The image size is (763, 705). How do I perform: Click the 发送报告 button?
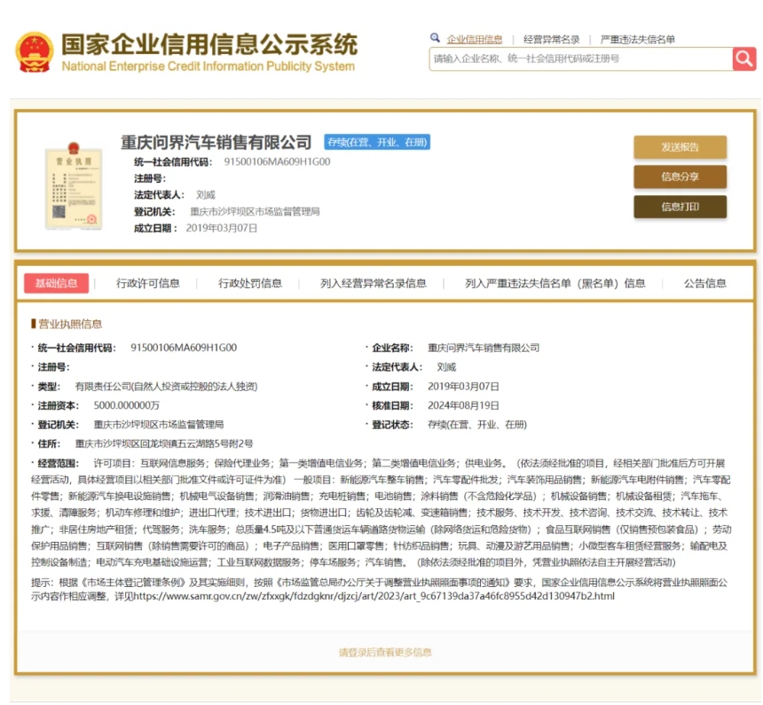pyautogui.click(x=680, y=147)
